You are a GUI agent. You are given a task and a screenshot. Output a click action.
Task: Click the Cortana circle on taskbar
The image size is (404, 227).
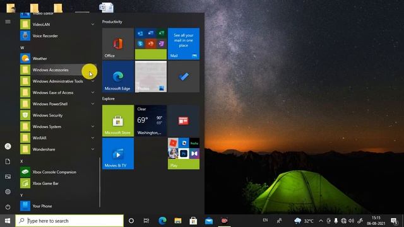tap(131, 221)
